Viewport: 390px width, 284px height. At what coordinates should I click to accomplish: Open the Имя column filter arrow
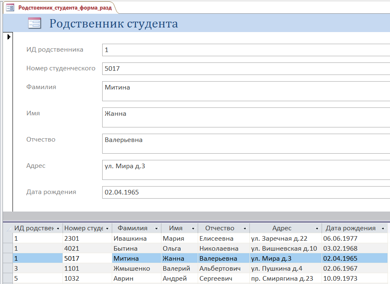pyautogui.click(x=193, y=228)
